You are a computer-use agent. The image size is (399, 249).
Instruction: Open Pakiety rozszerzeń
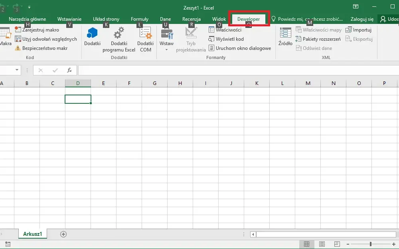[318, 39]
